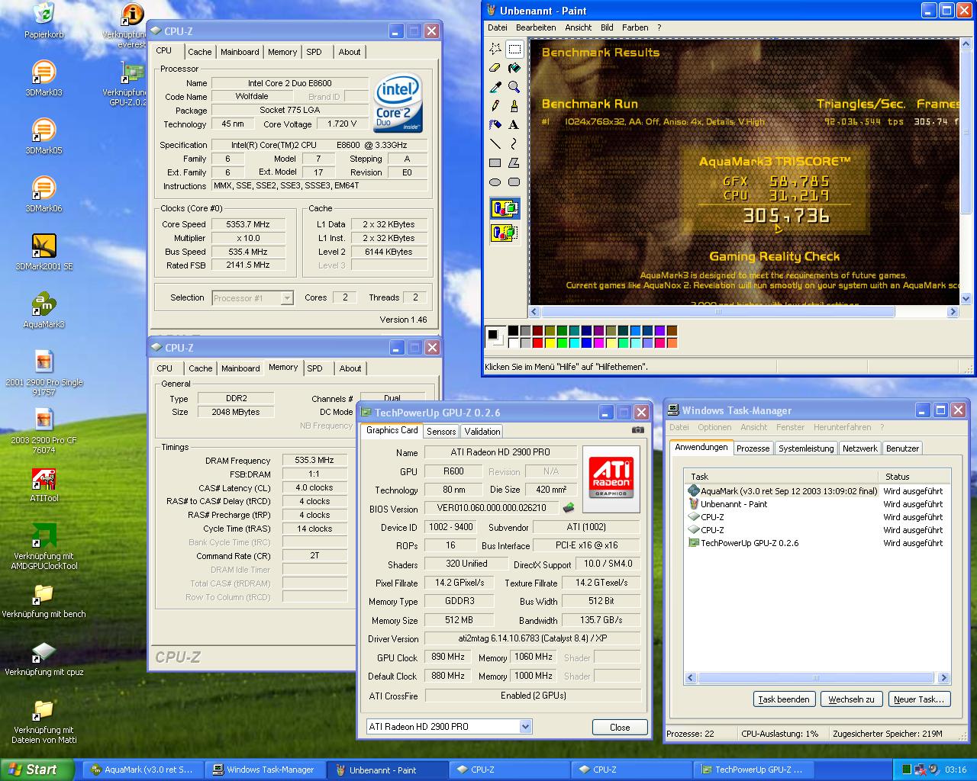Click Paint horizontal scroll left arrow

point(535,312)
